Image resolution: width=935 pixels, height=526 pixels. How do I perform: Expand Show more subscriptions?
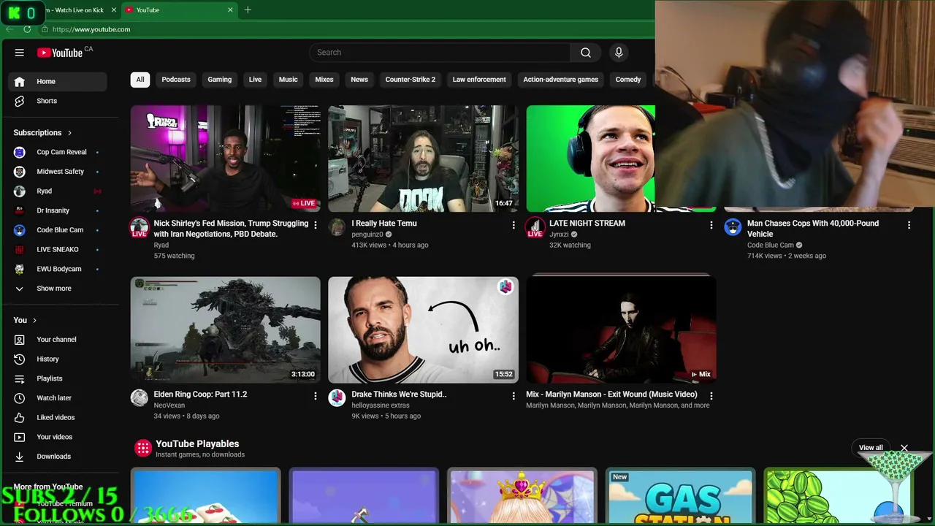[x=58, y=289]
